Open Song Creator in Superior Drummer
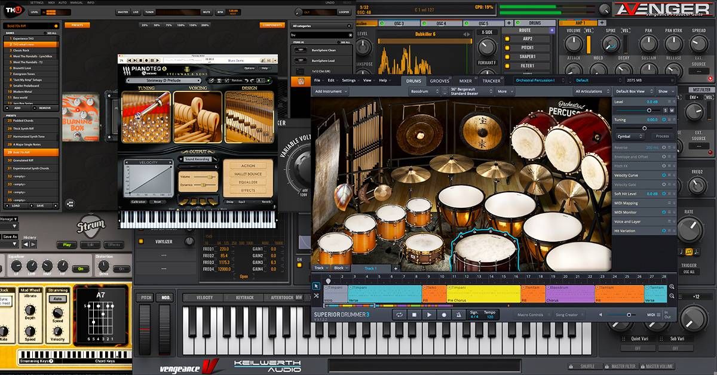The image size is (717, 375). coord(566,315)
